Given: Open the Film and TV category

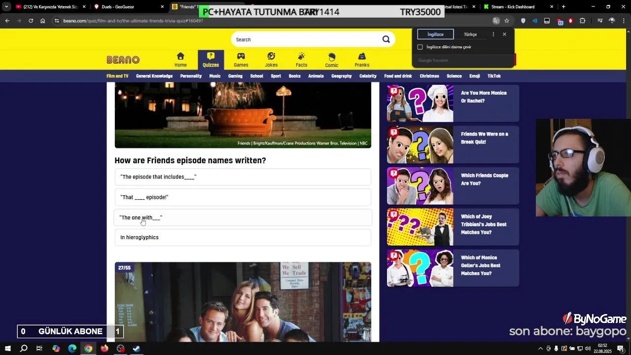Looking at the screenshot, I should [117, 76].
